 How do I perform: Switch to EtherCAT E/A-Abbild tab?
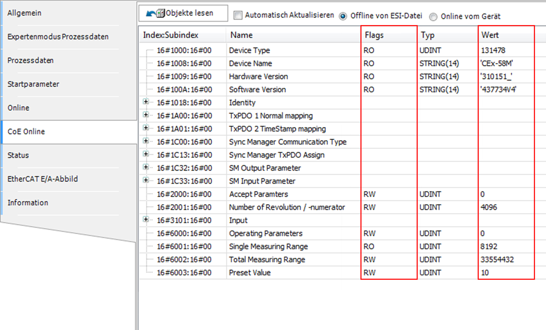(43, 179)
